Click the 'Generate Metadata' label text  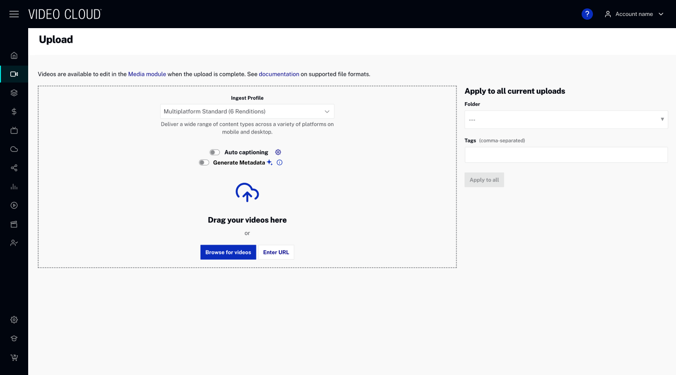pos(239,163)
